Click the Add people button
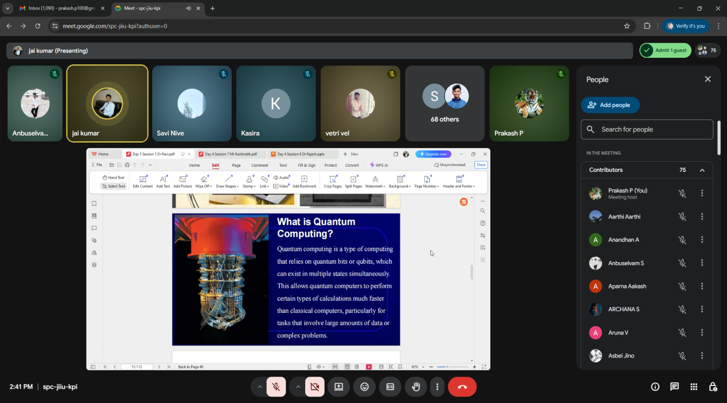This screenshot has width=727, height=403. tap(610, 105)
